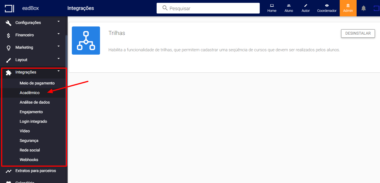Click the Trilhas description text
The width and height of the screenshot is (380, 183).
tap(224, 50)
